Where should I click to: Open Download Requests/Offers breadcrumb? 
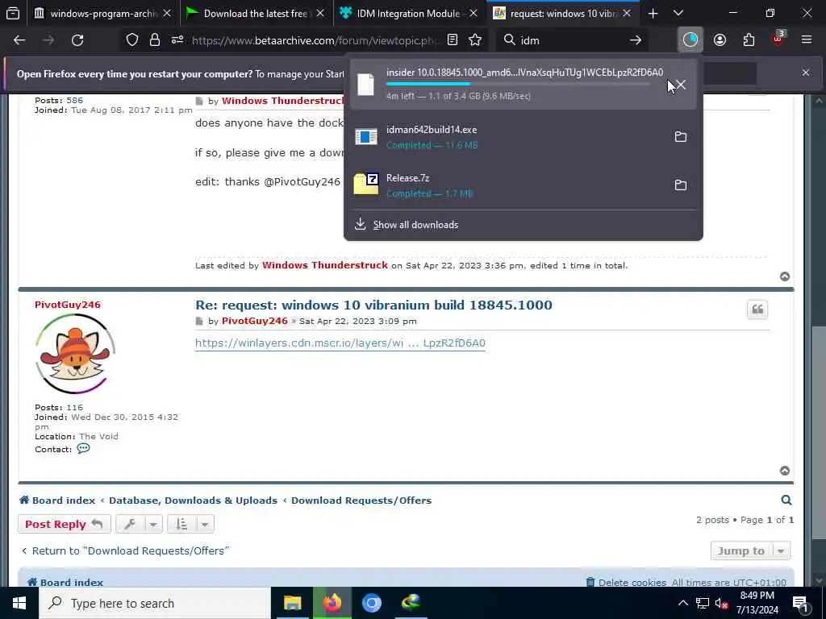(361, 501)
